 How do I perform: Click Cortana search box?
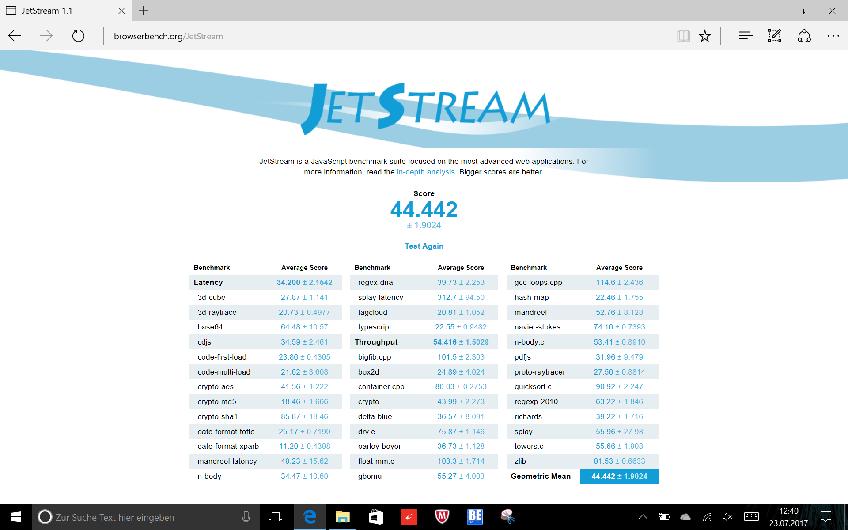click(x=146, y=517)
